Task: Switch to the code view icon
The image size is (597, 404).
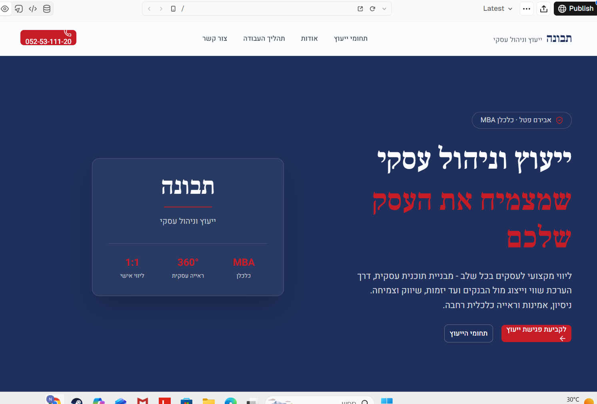Action: pyautogui.click(x=33, y=9)
